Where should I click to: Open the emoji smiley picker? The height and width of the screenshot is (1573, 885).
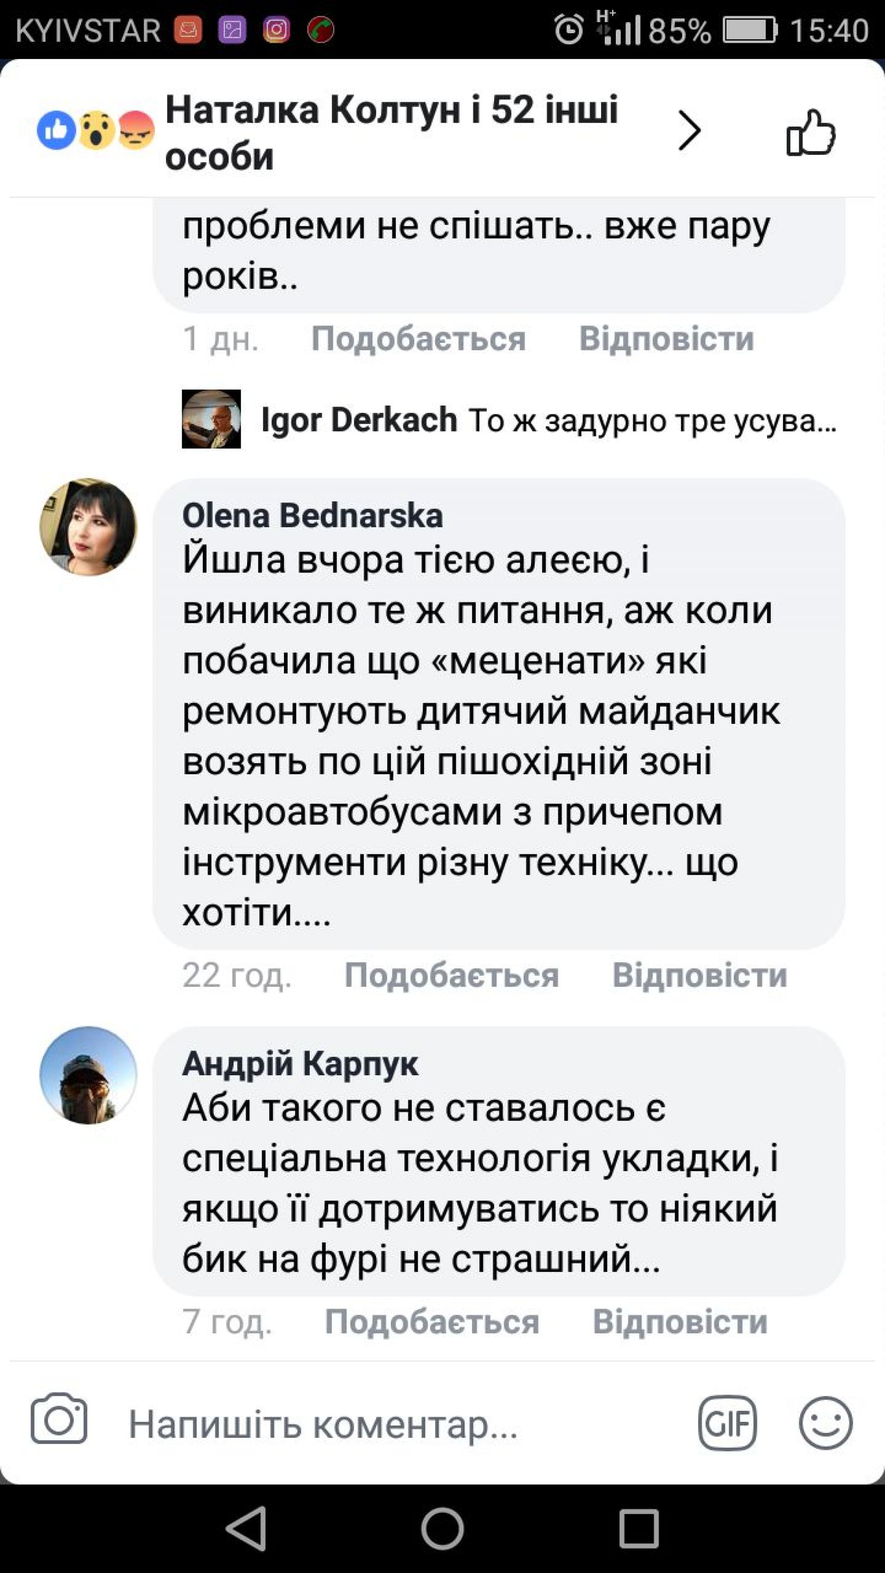coord(825,1423)
